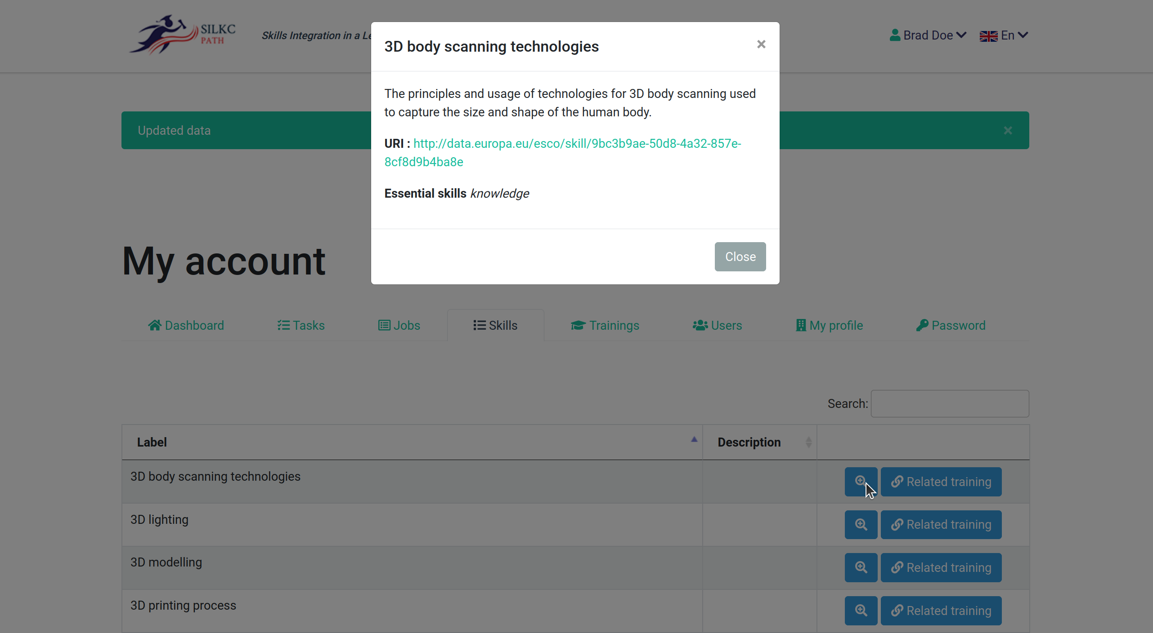Select the Jobs tab envelope icon
The width and height of the screenshot is (1153, 633).
[x=385, y=325]
